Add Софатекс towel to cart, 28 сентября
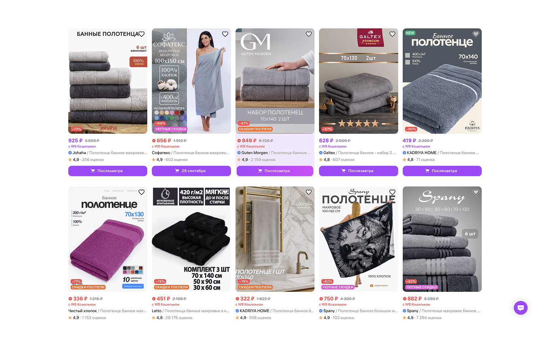The height and width of the screenshot is (346, 550). point(191,171)
